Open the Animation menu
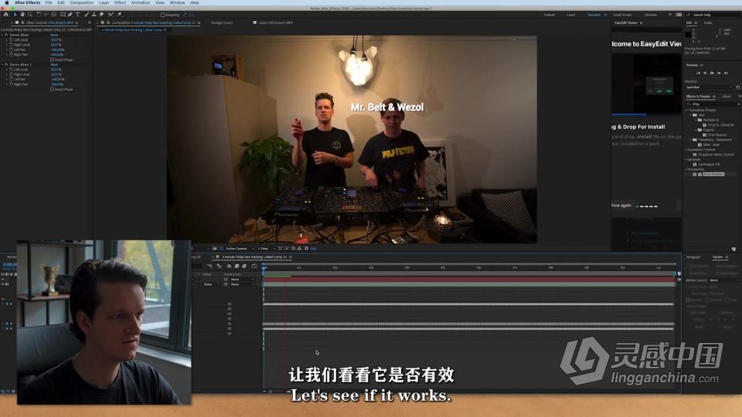The height and width of the screenshot is (417, 742). pos(141,3)
